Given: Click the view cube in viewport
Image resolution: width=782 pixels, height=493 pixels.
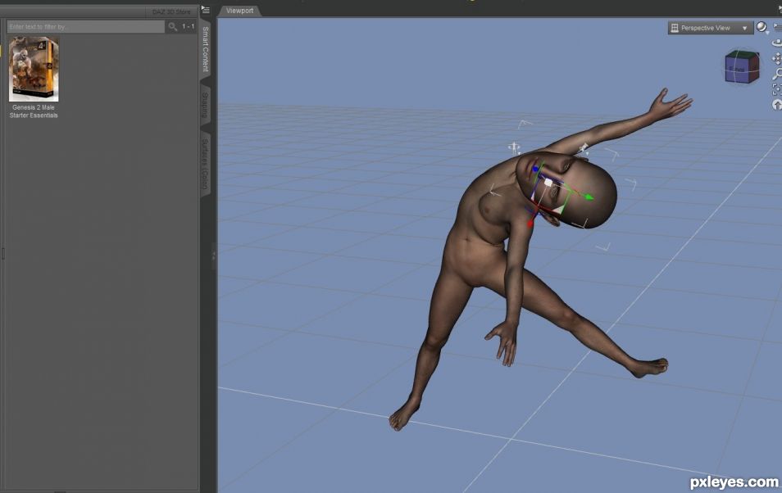Looking at the screenshot, I should coord(742,67).
